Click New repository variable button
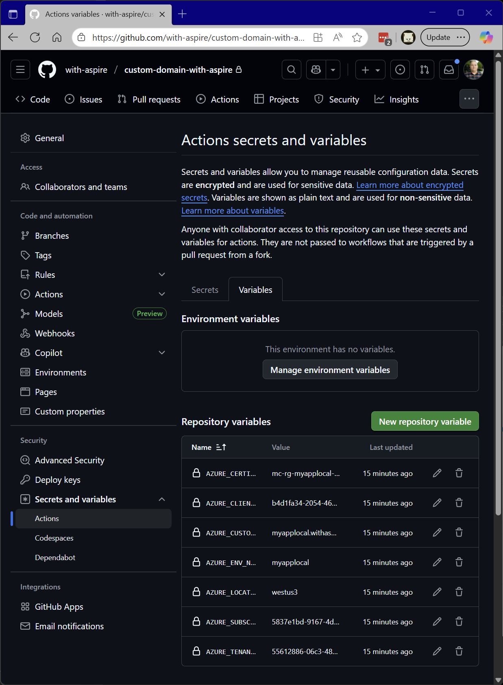This screenshot has width=503, height=685. [x=425, y=421]
